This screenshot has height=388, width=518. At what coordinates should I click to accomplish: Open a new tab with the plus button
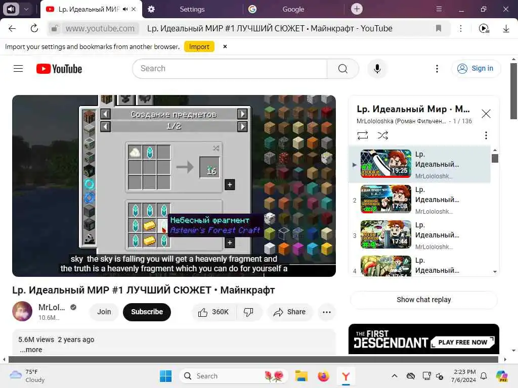coord(357,9)
